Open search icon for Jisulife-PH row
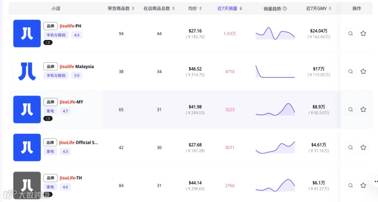Viewport: 378px width, 202px height. 351,34
